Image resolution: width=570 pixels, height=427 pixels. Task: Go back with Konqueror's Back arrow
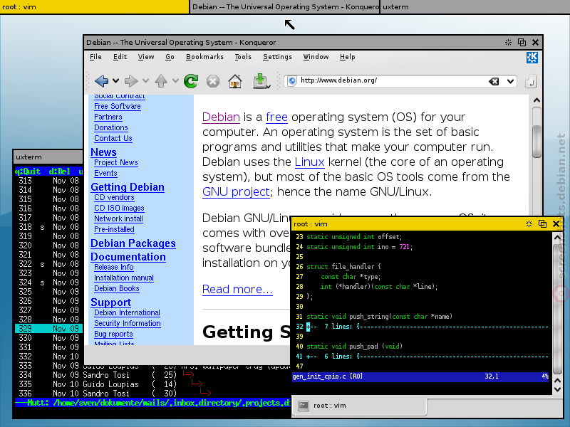(x=101, y=80)
